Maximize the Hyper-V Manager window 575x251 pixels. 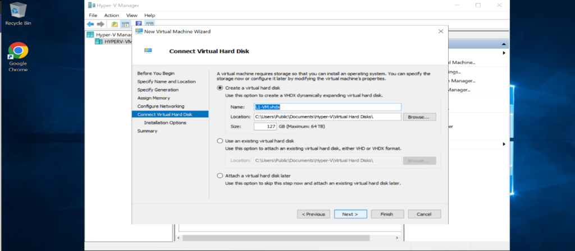coord(478,5)
